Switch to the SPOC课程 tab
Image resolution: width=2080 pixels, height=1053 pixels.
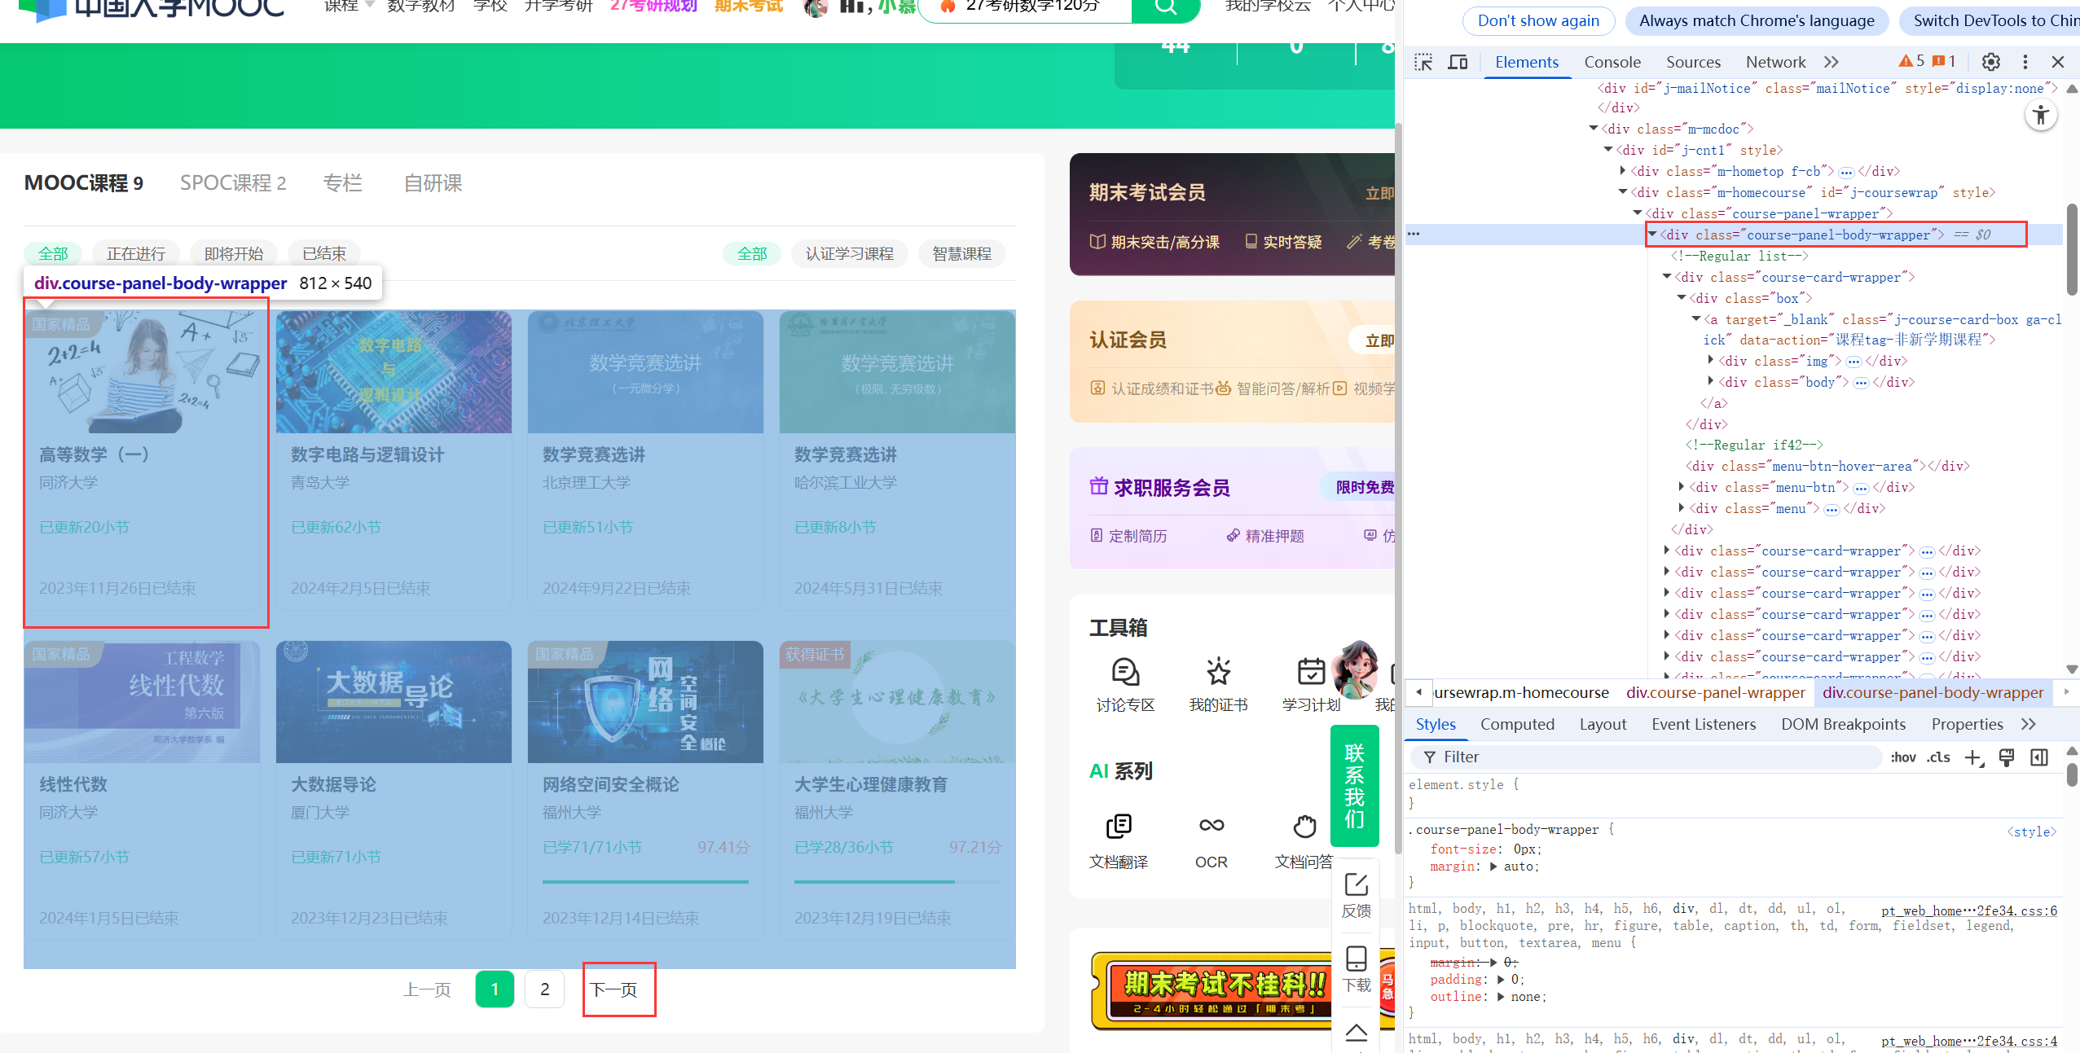pyautogui.click(x=233, y=183)
